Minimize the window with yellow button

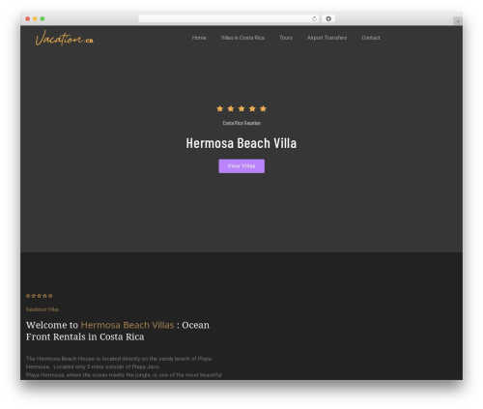point(35,18)
